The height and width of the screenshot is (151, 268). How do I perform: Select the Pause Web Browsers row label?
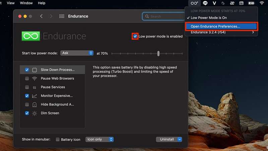57,79
